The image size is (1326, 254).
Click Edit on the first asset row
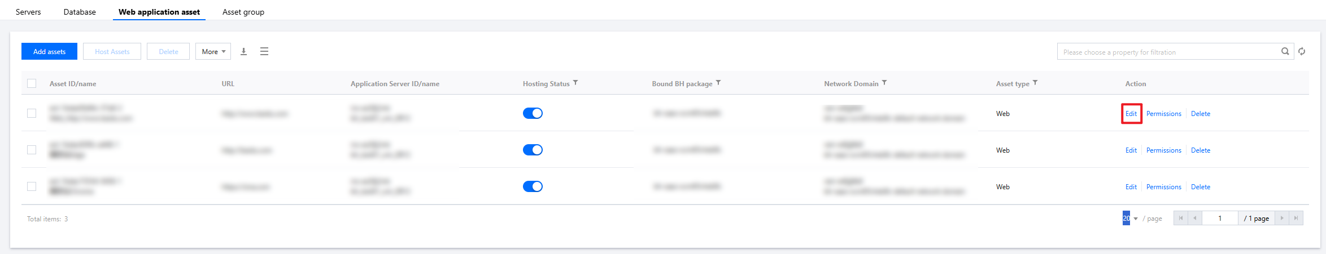pos(1131,114)
